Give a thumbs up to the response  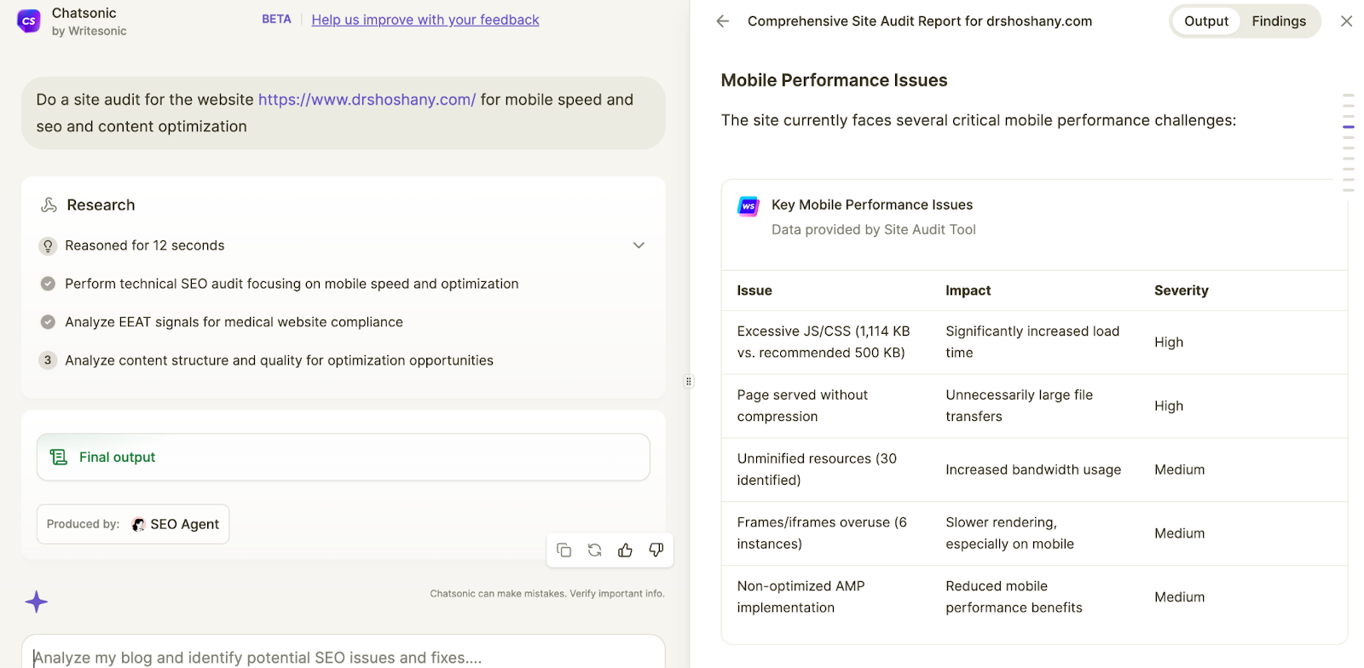[x=625, y=550]
